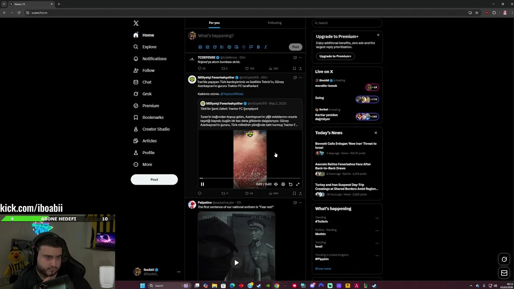This screenshot has width=514, height=289.
Task: Open emoji picker in post composer
Action: click(229, 47)
